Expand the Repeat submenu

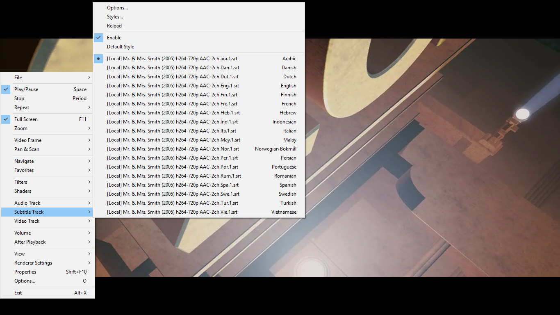click(47, 107)
